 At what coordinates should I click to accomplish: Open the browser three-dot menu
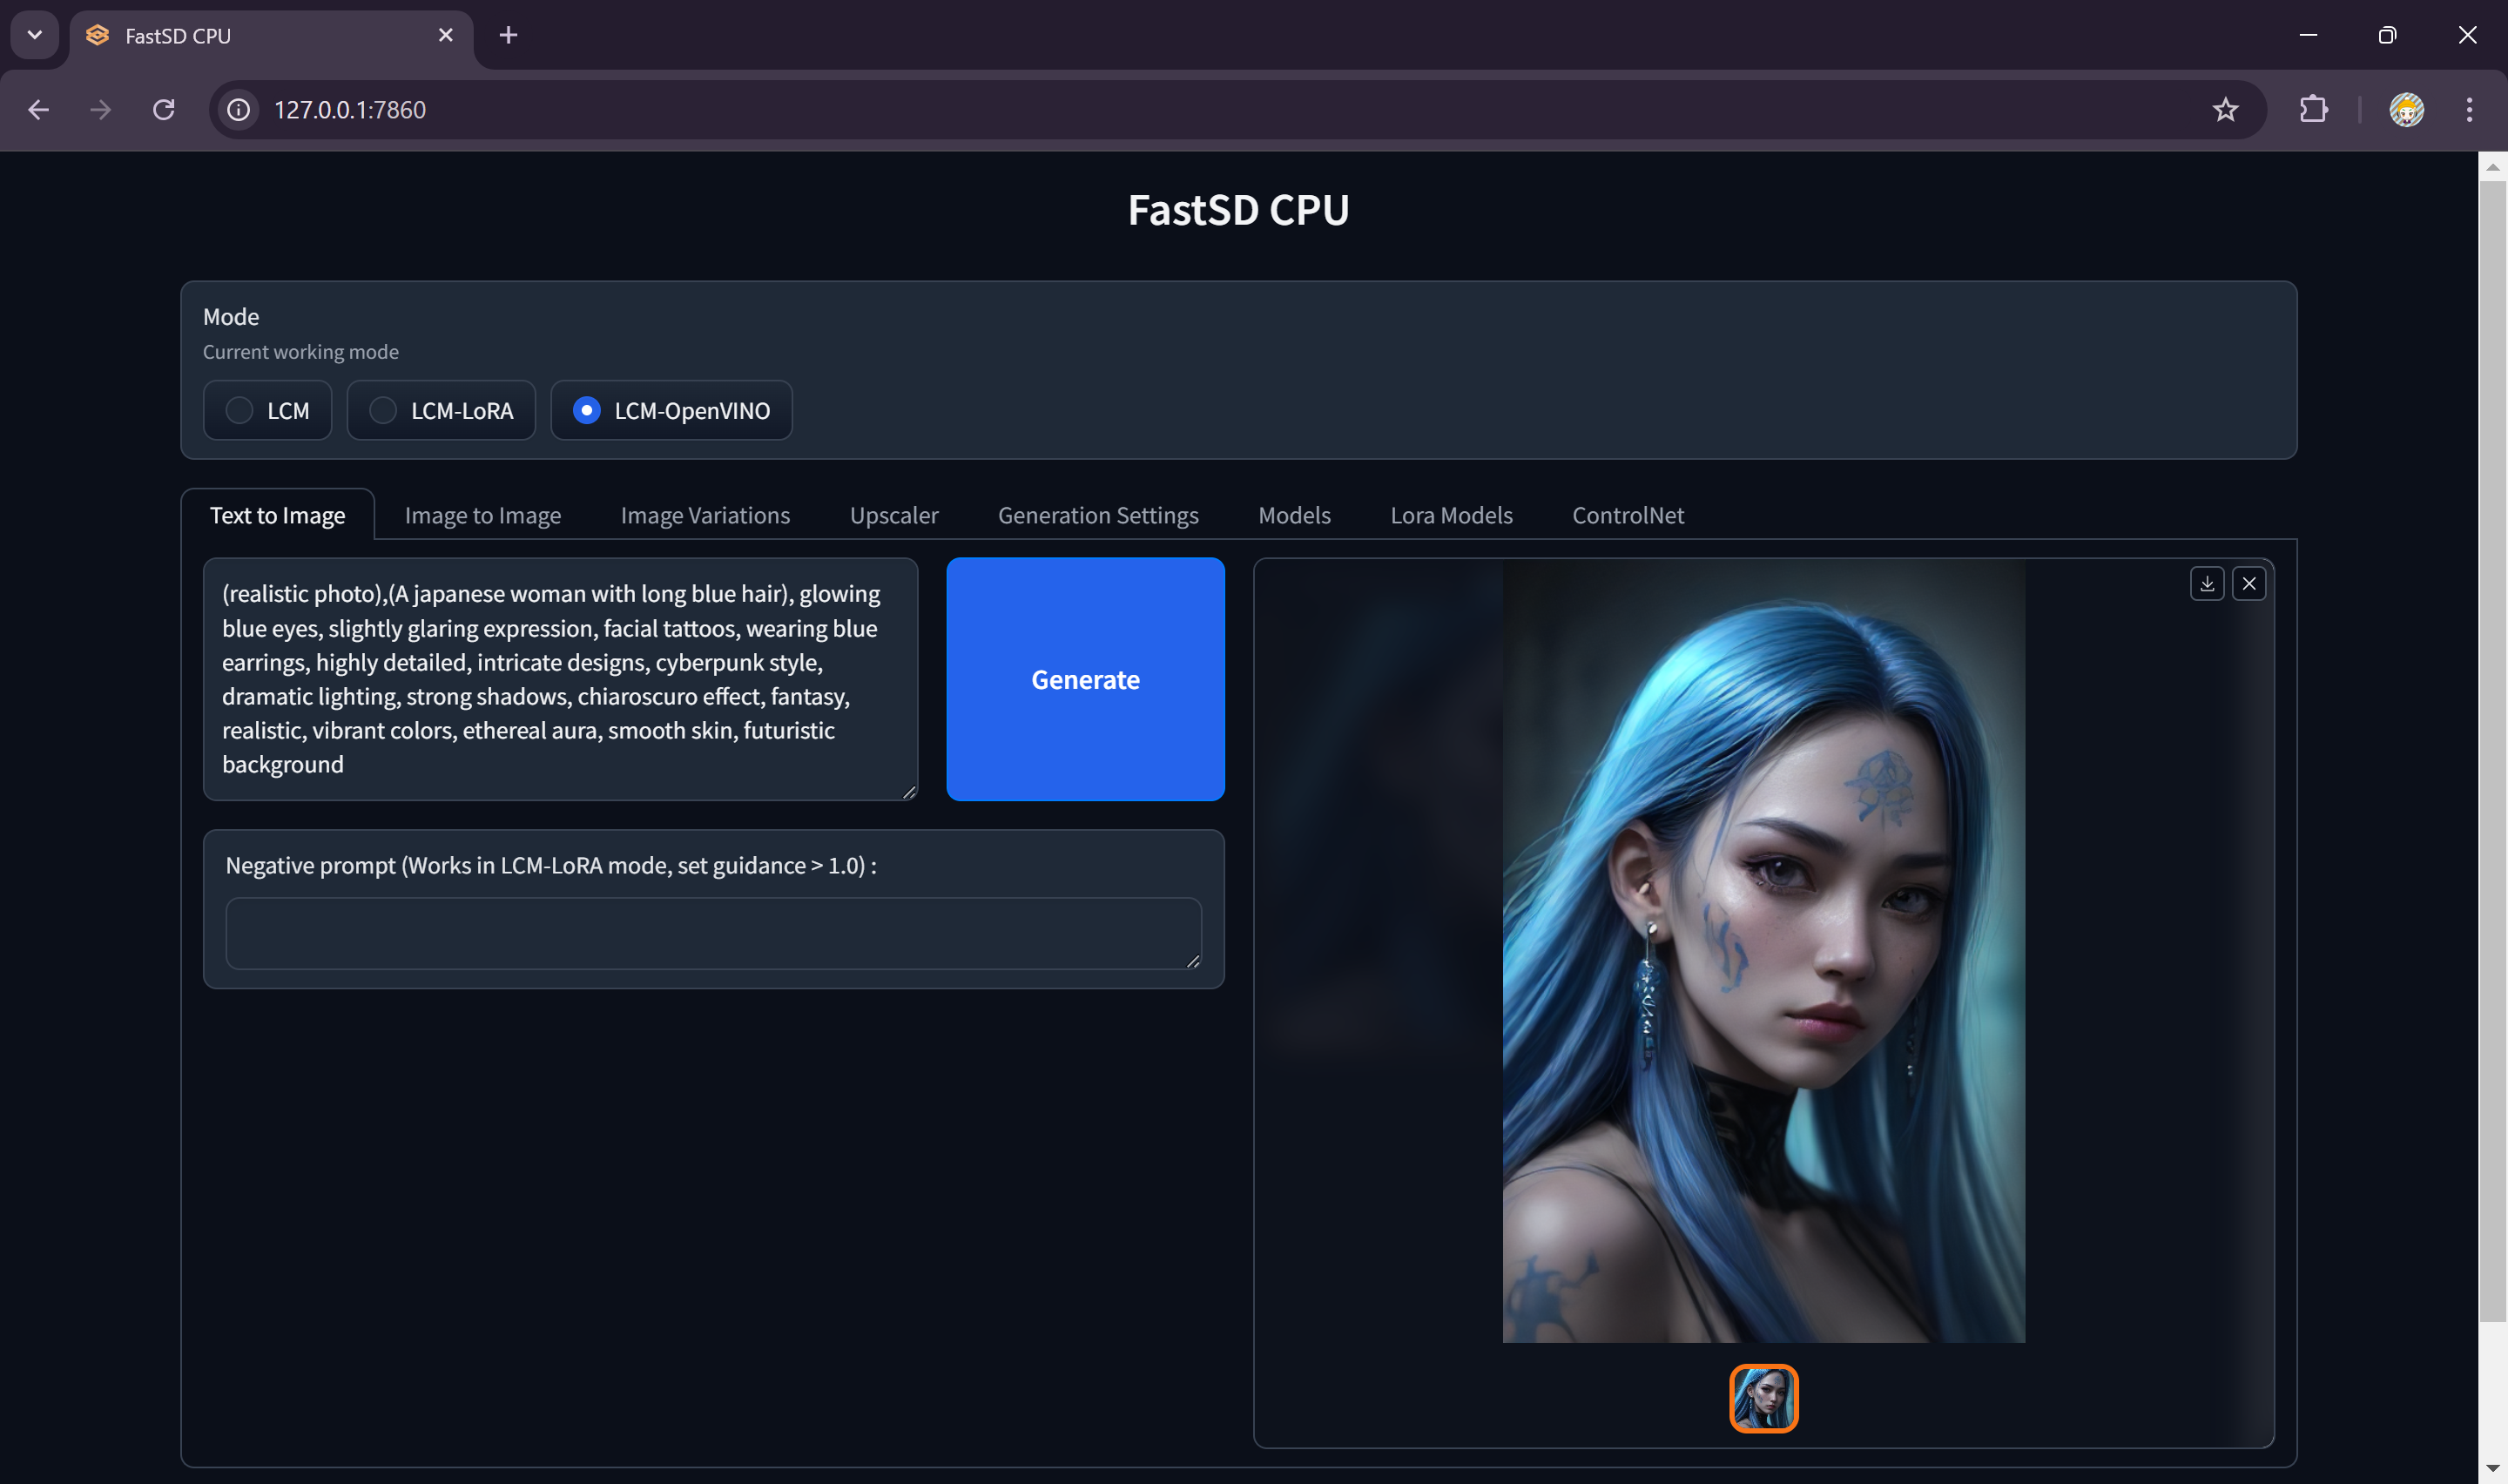(x=2468, y=110)
